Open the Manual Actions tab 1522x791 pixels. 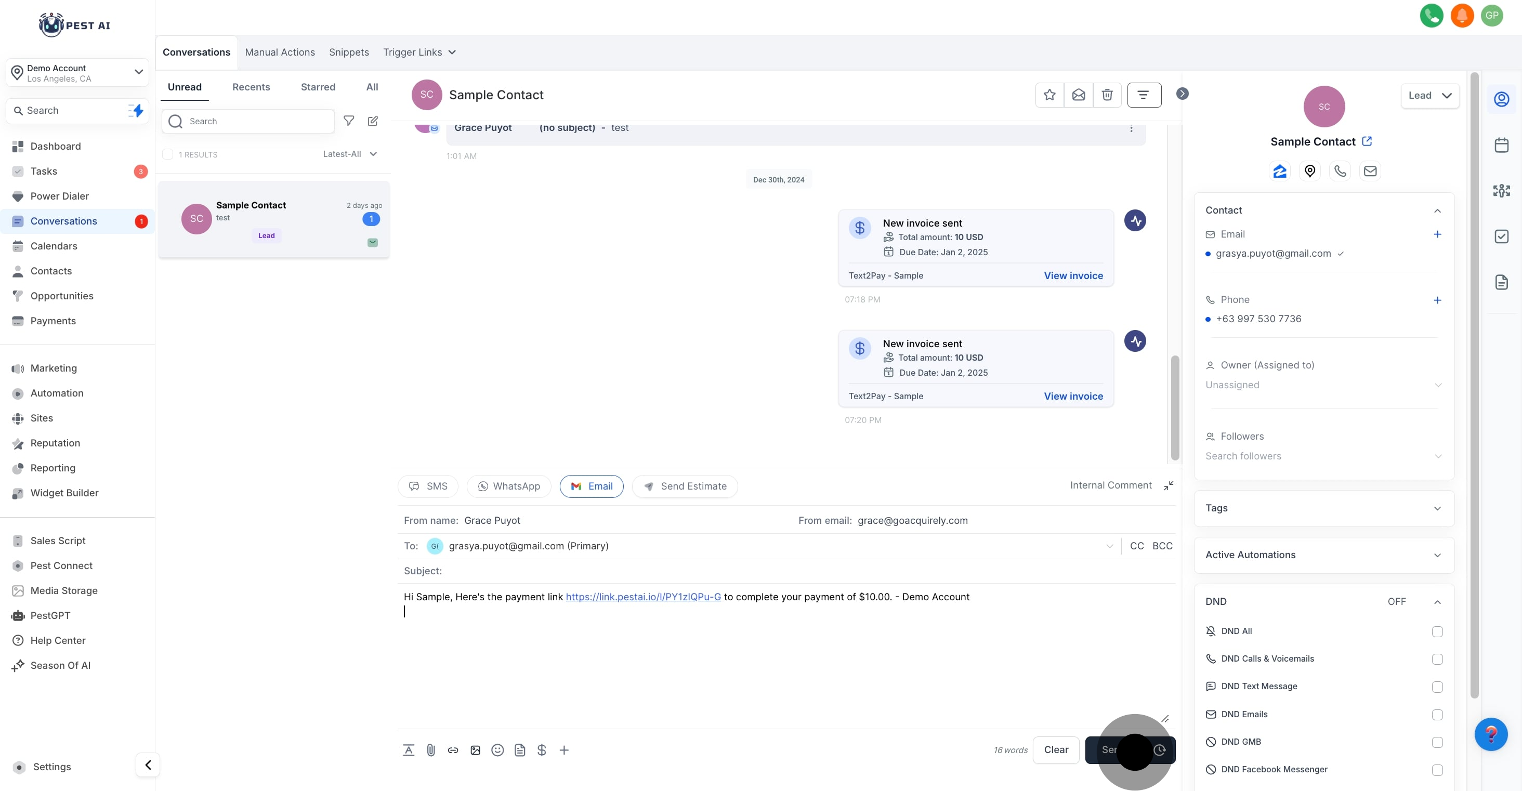click(x=280, y=52)
